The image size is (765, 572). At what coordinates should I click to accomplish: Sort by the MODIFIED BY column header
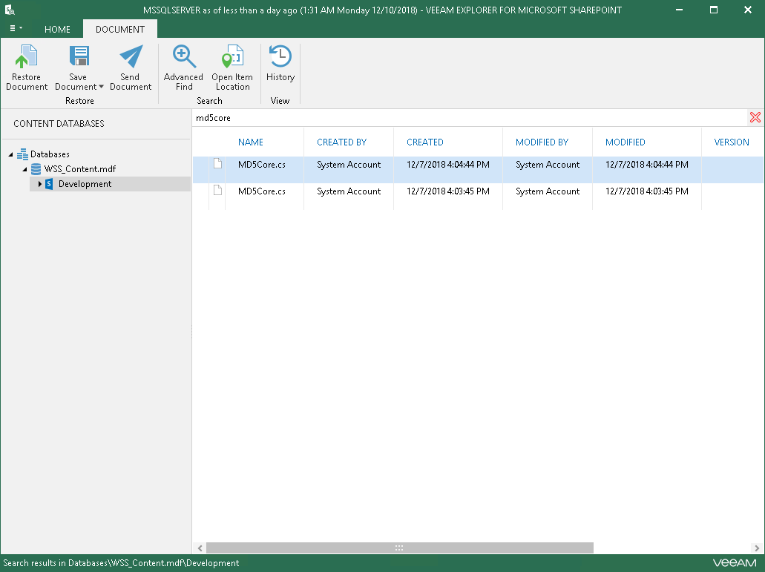pyautogui.click(x=542, y=142)
